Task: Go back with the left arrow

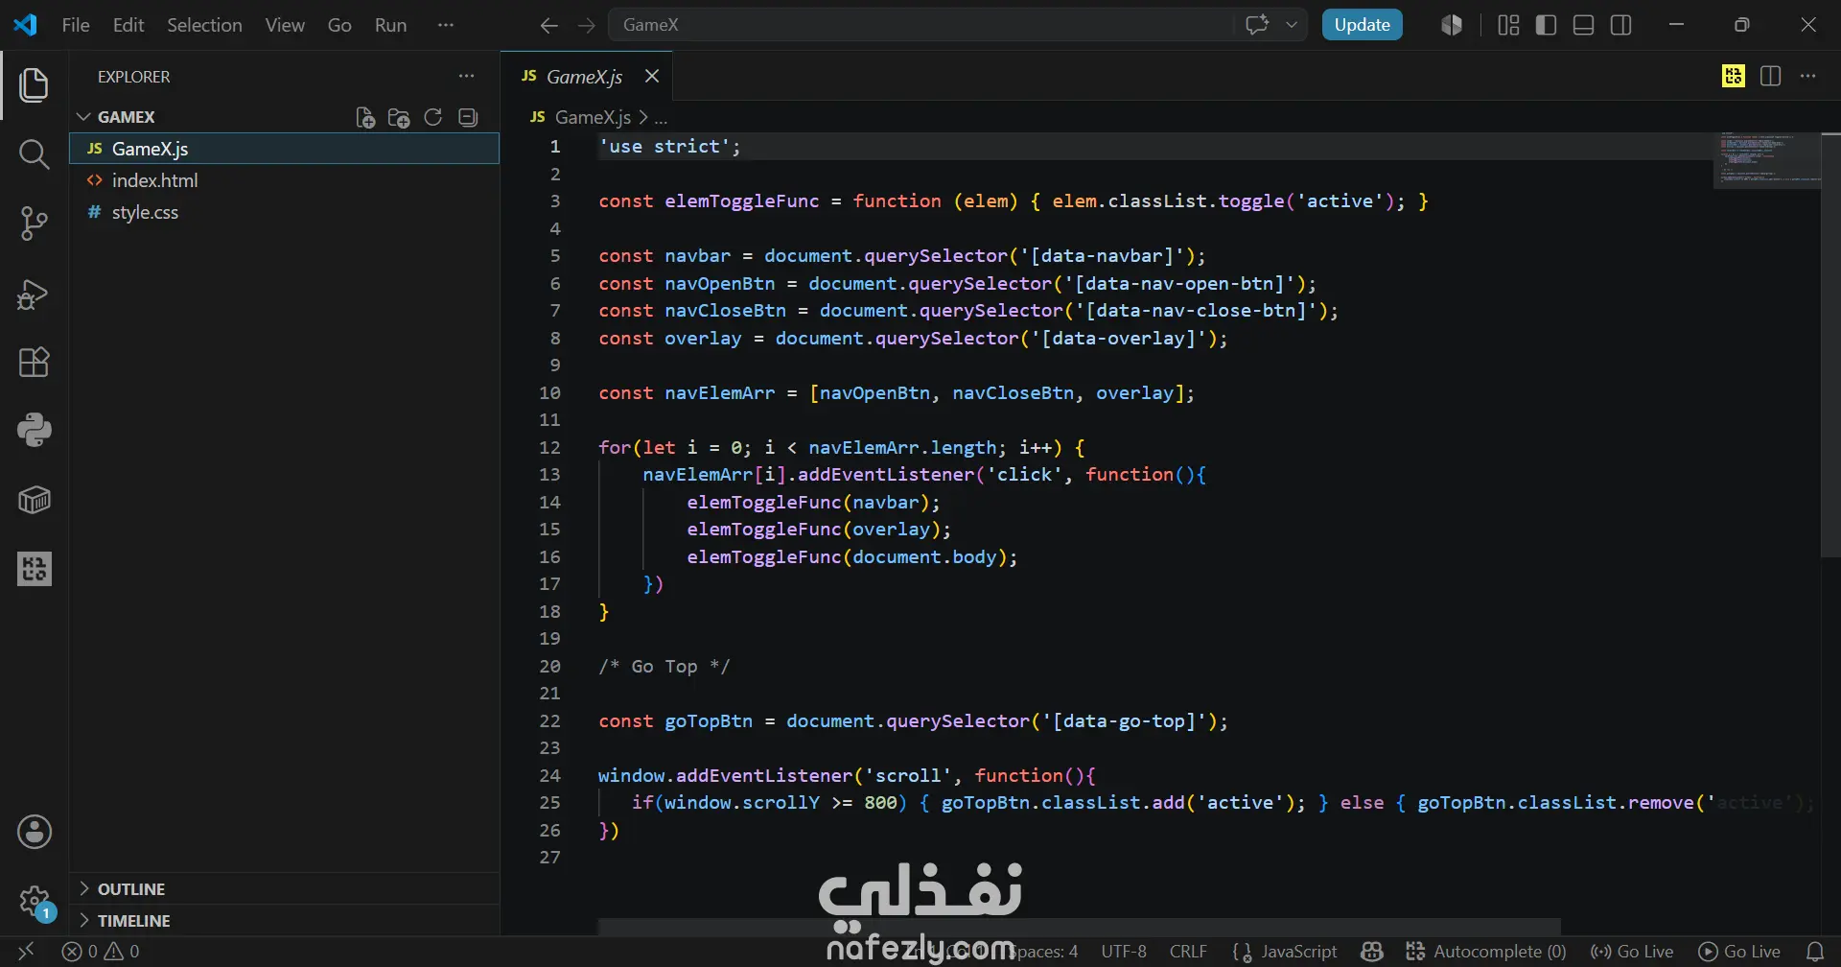Action: coord(548,25)
